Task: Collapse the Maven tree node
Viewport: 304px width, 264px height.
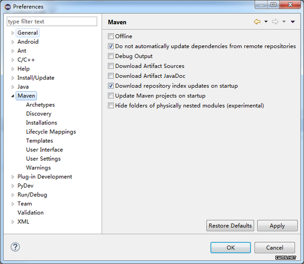Action: [13, 96]
